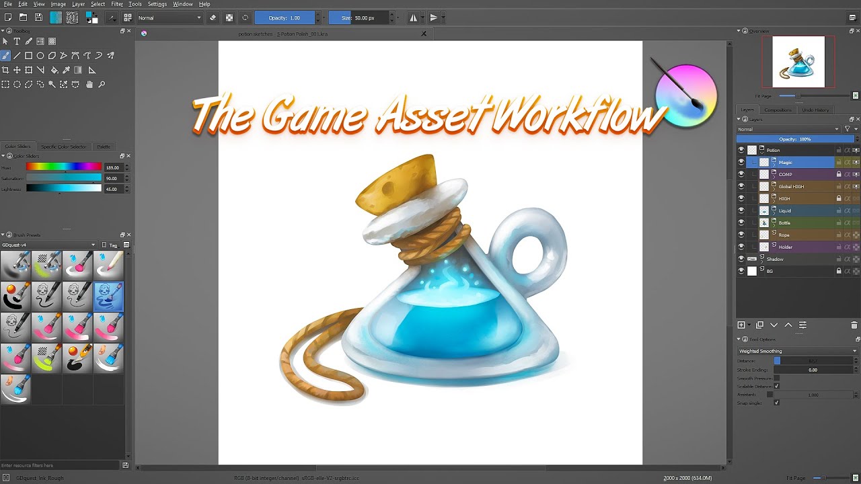Viewport: 861px width, 484px height.
Task: Pick the Crop tool
Action: 6,71
